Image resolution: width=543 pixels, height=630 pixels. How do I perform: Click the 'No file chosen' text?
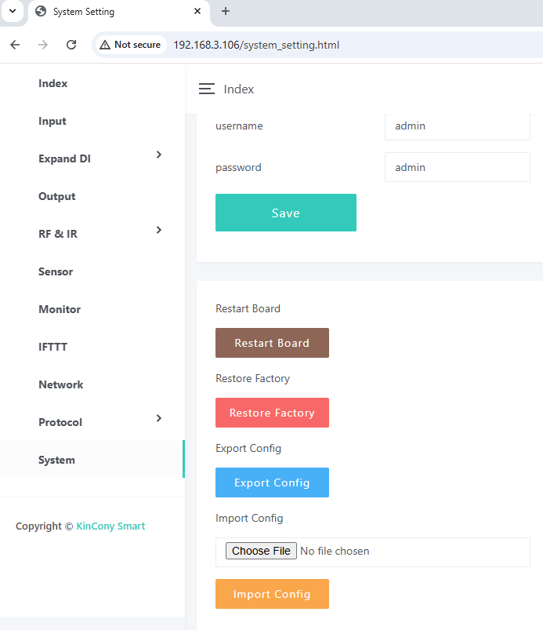[x=335, y=552]
